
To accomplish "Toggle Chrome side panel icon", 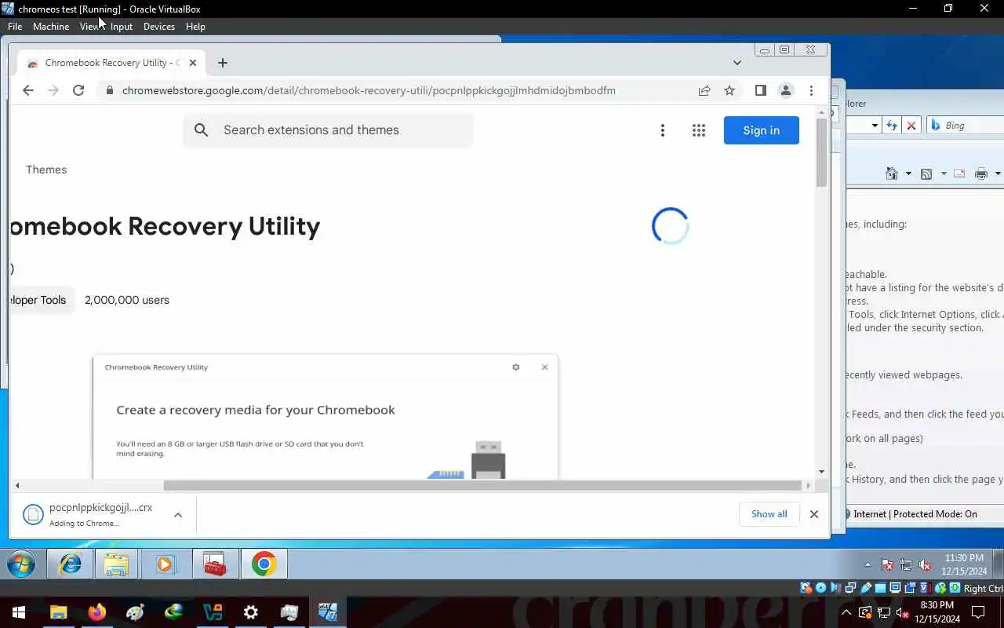I will pyautogui.click(x=760, y=90).
